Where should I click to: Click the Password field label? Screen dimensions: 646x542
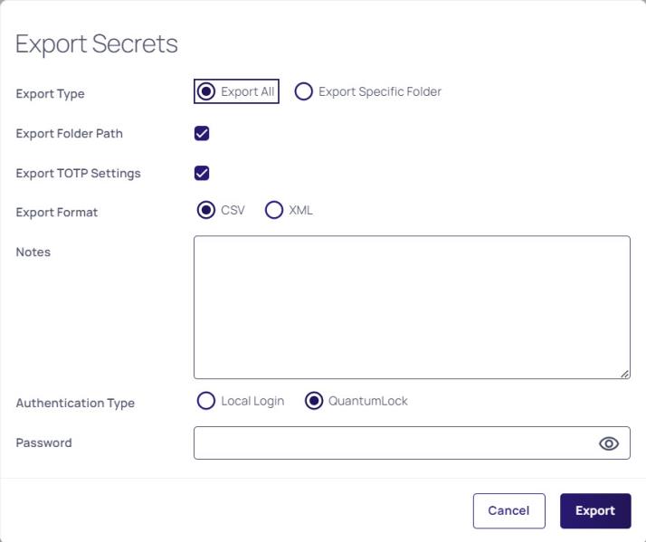43,442
